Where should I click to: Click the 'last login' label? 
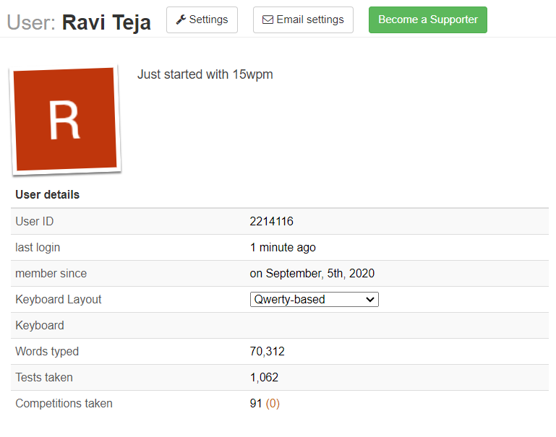coord(38,247)
